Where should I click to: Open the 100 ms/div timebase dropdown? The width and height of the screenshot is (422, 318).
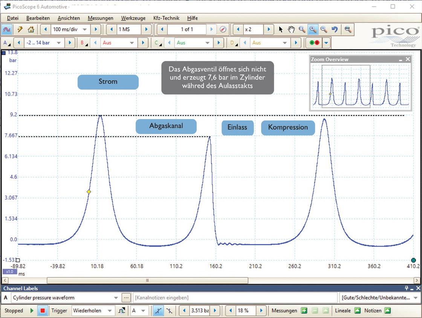(84, 29)
